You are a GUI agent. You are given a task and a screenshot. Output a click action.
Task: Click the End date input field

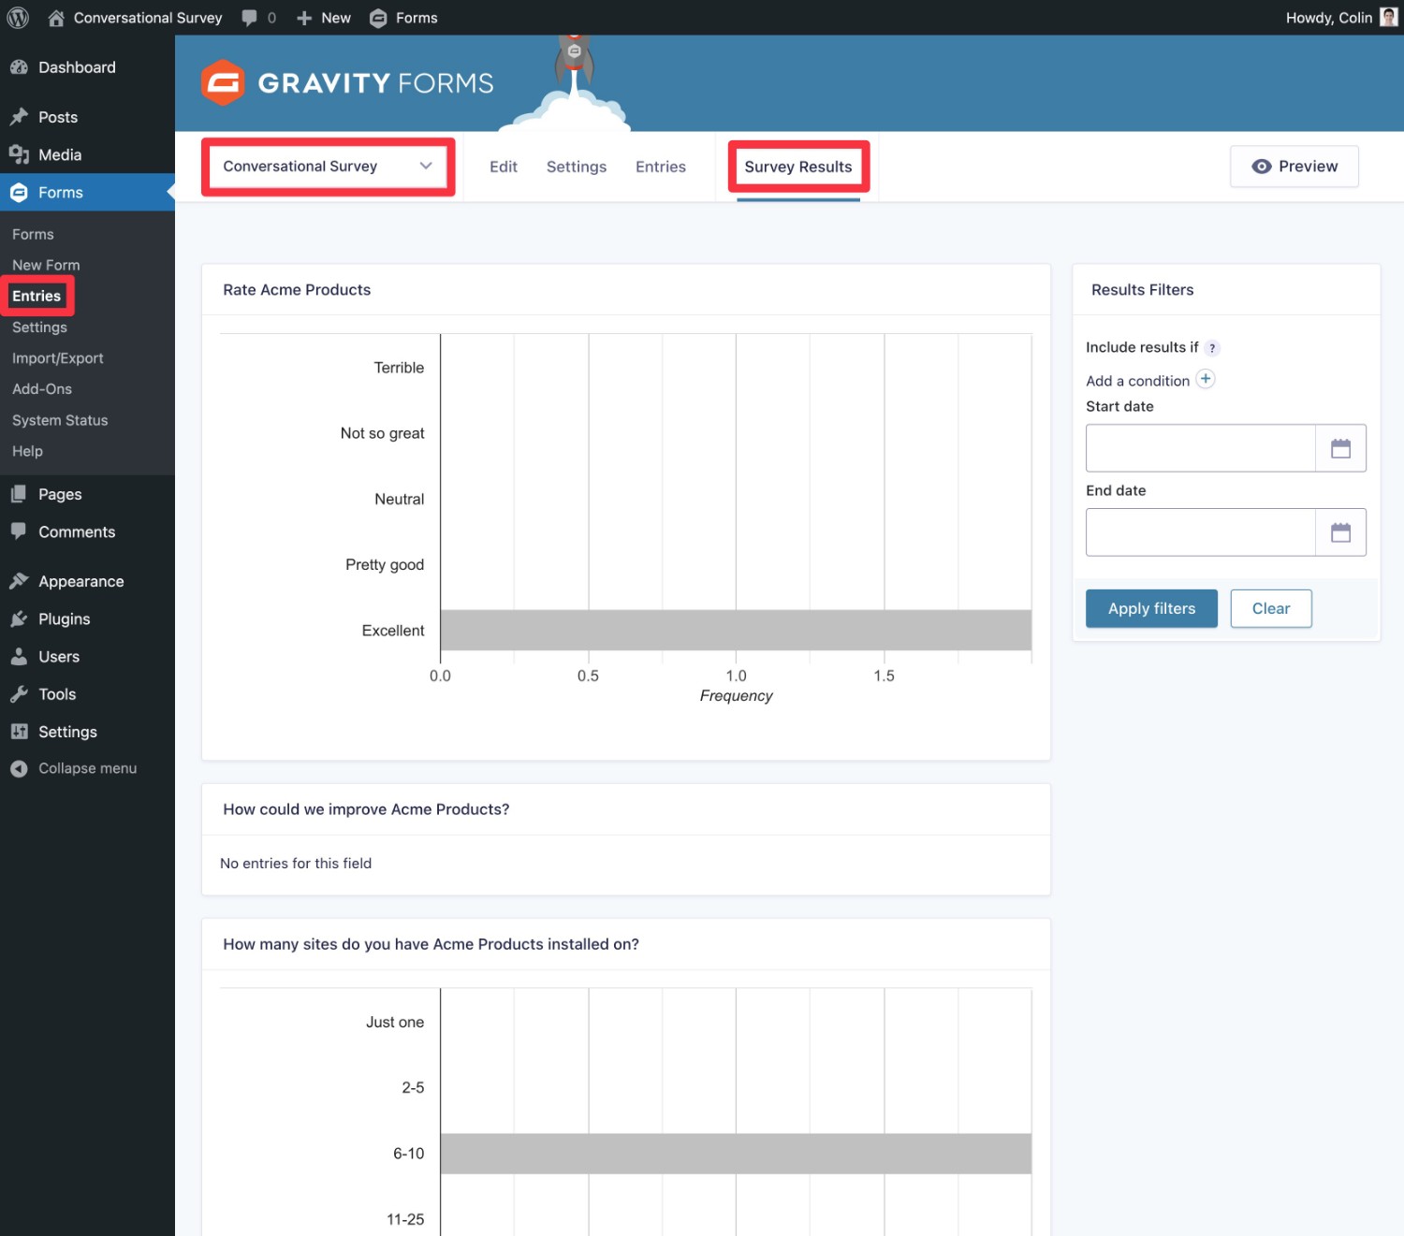pos(1201,532)
